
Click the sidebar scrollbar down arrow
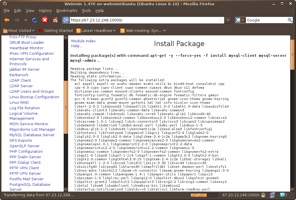pos(66,189)
